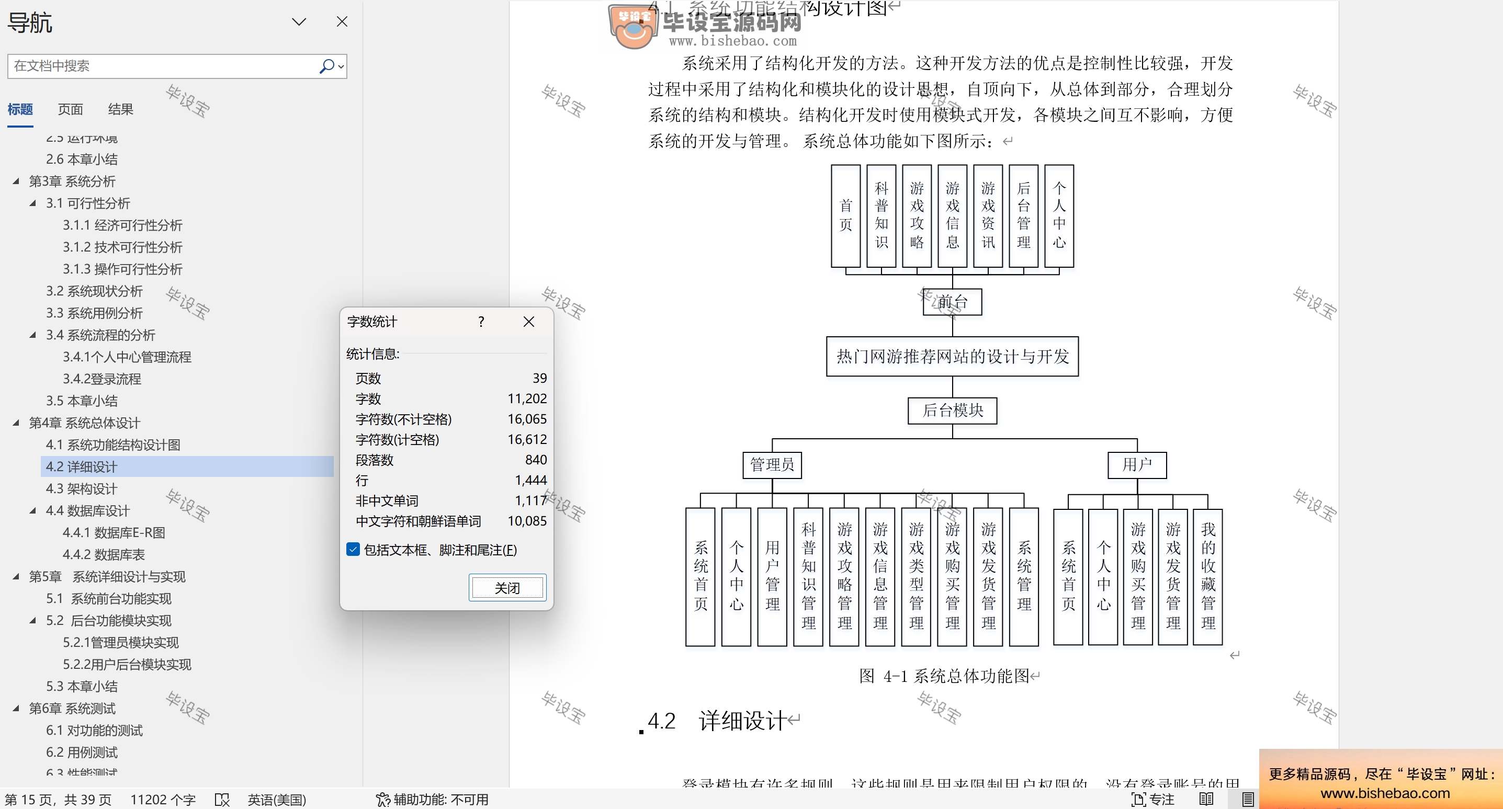Switch to the 结果 tab
This screenshot has width=1503, height=809.
click(120, 109)
